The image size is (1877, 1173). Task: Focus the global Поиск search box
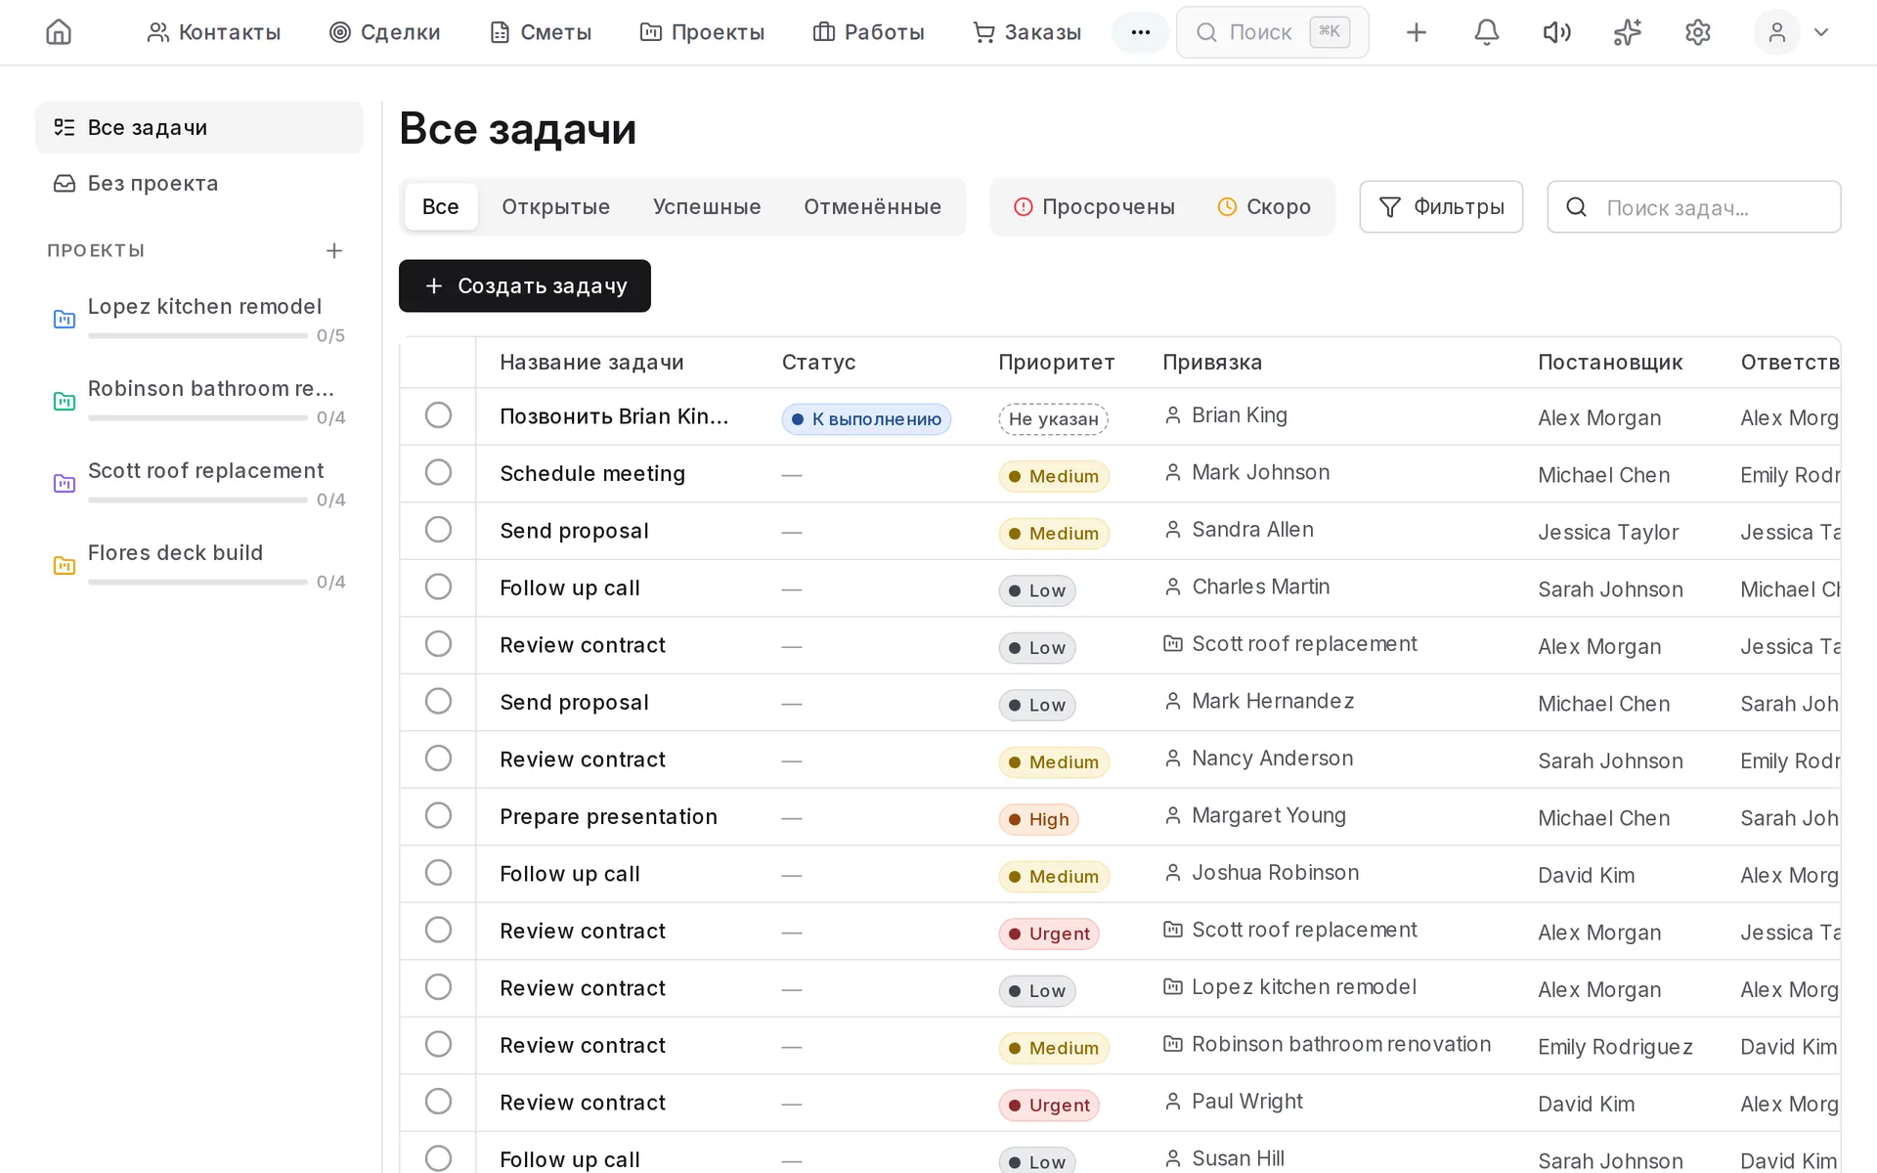click(x=1272, y=32)
